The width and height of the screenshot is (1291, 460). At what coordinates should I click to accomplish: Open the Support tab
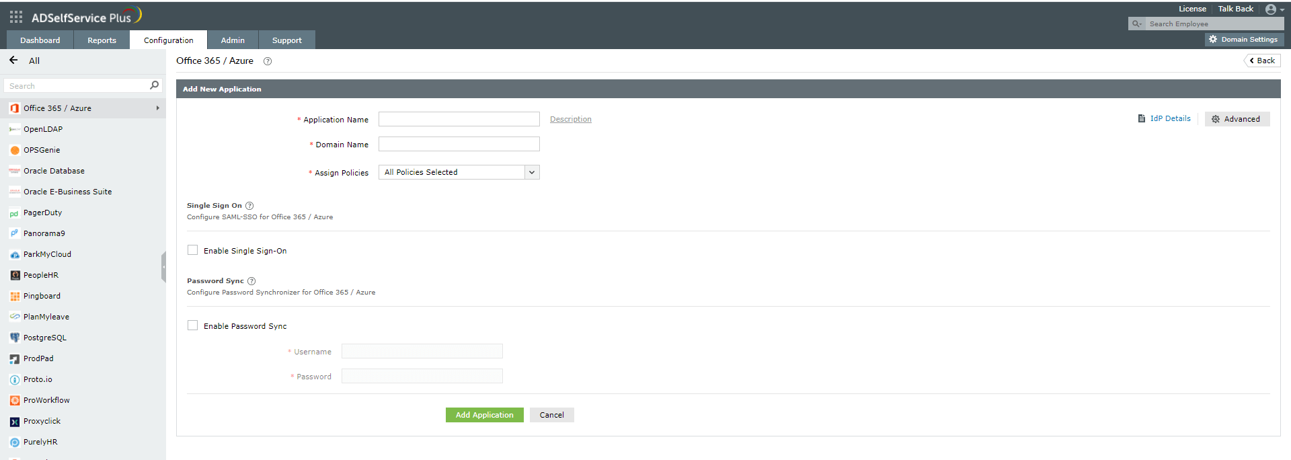click(x=287, y=40)
